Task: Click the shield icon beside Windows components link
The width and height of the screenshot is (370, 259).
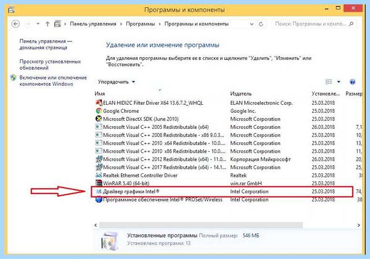Action: 14,78
